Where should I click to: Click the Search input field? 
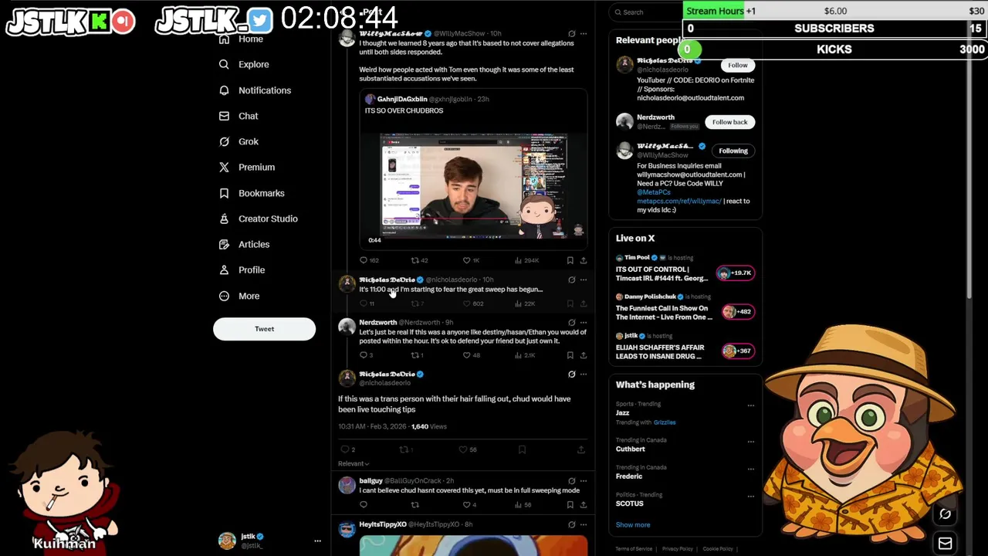click(x=645, y=12)
